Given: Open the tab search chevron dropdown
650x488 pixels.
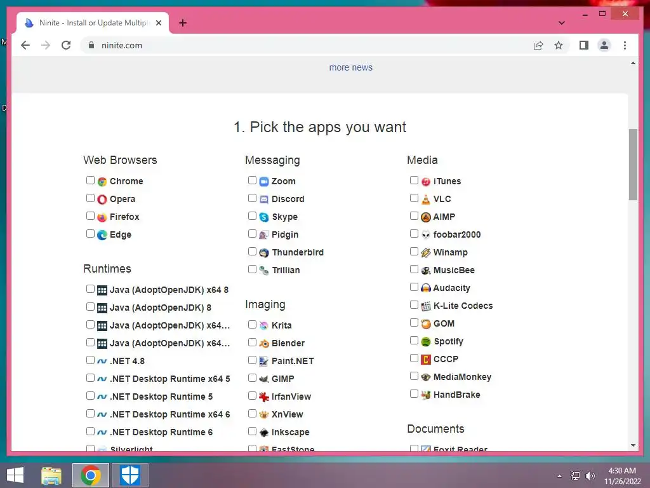Looking at the screenshot, I should (562, 23).
